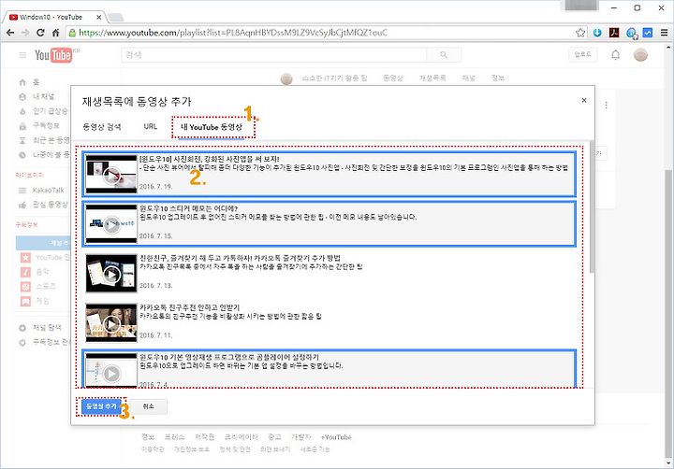The image size is (674, 469).
Task: Click the +YouTube footer link
Action: pyautogui.click(x=336, y=437)
